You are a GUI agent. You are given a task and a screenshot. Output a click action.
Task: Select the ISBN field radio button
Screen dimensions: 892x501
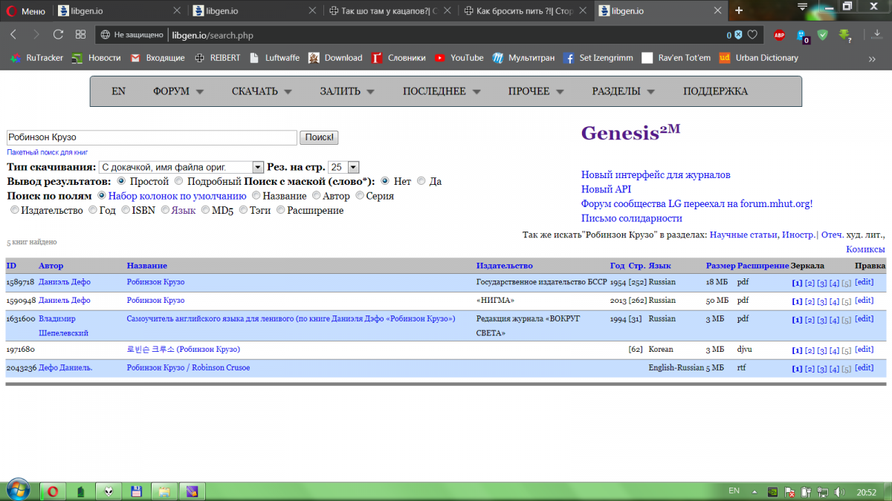[125, 210]
